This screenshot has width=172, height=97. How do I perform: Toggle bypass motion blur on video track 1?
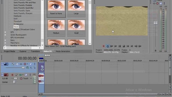point(13,64)
